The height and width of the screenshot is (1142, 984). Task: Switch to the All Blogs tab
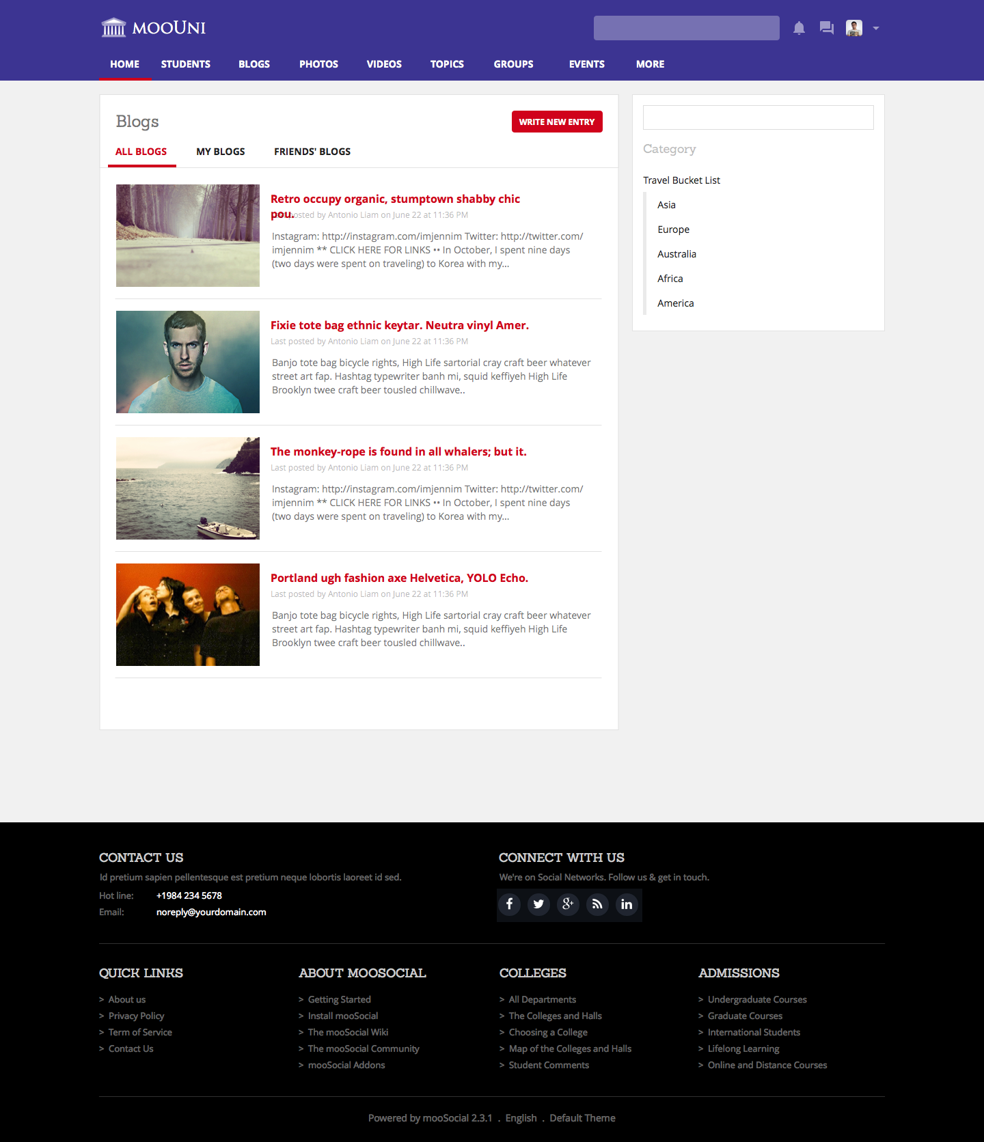click(141, 152)
